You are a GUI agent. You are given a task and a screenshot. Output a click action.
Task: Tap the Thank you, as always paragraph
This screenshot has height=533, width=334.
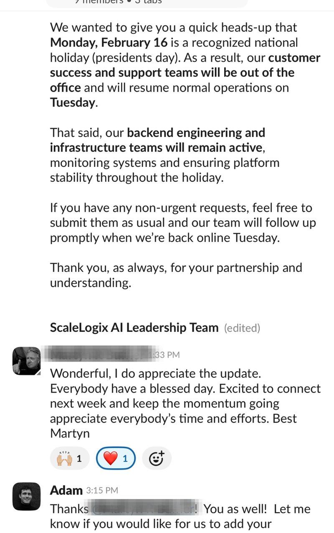click(176, 275)
